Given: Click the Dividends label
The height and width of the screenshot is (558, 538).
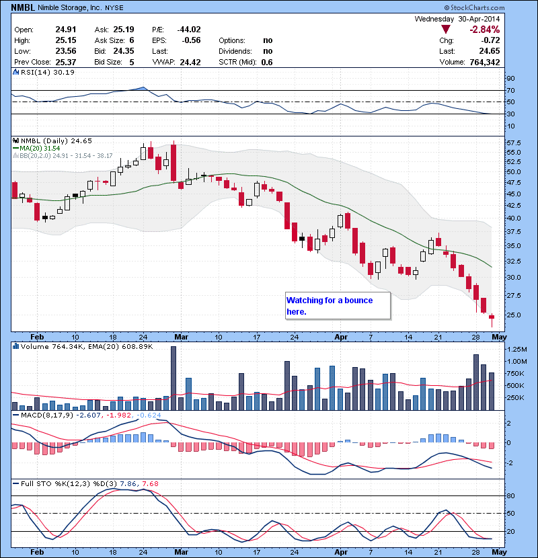Looking at the screenshot, I should click(235, 51).
